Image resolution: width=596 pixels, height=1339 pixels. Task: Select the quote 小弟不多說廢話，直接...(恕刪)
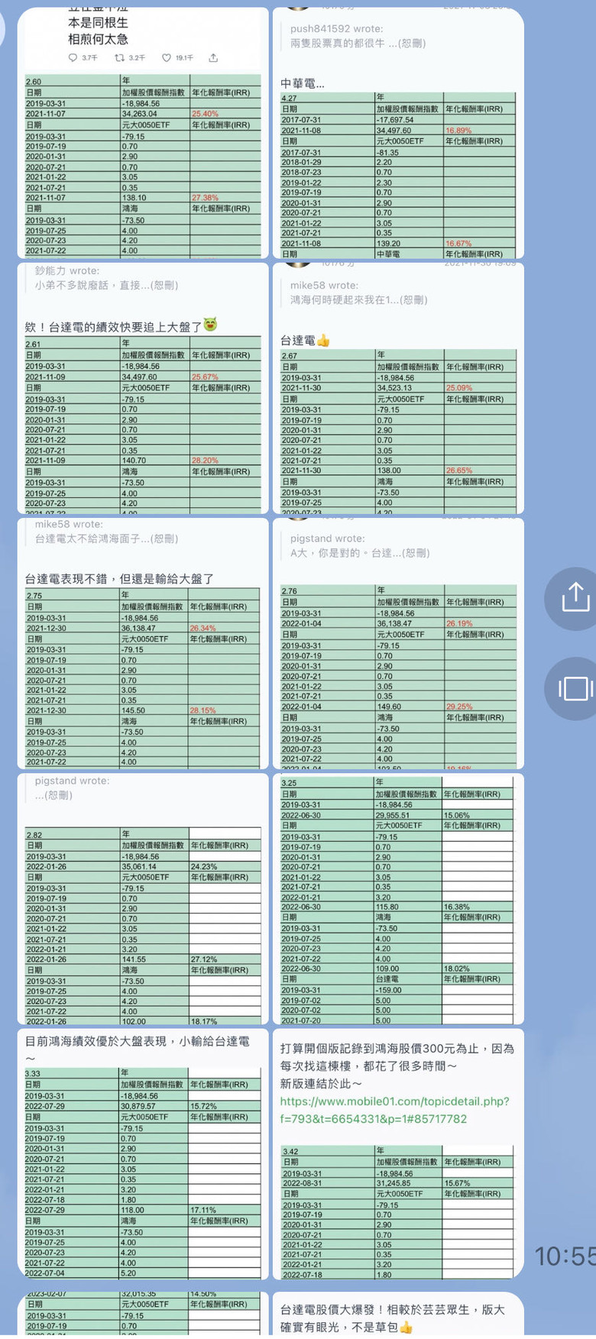[x=106, y=285]
